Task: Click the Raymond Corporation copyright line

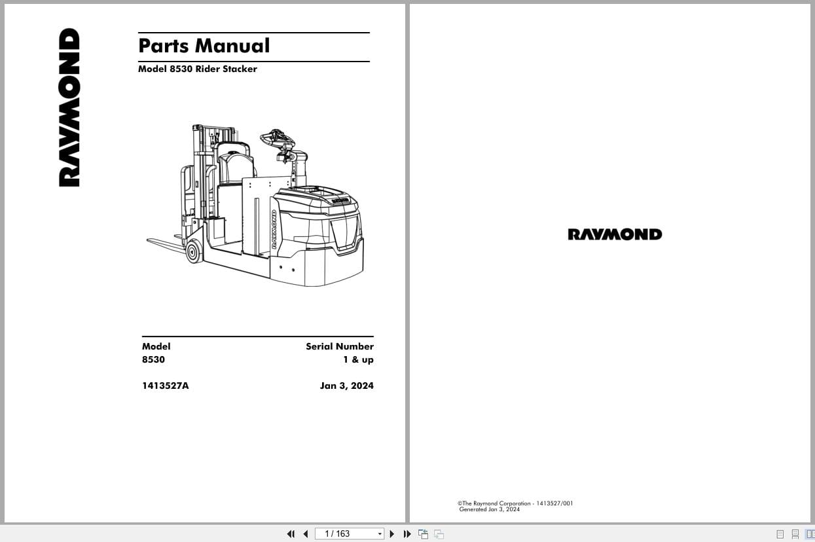Action: coord(515,503)
